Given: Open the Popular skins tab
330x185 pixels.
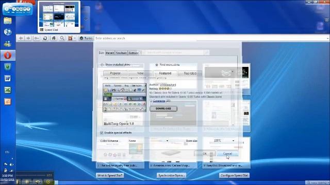Looking at the screenshot, I should click(115, 73).
